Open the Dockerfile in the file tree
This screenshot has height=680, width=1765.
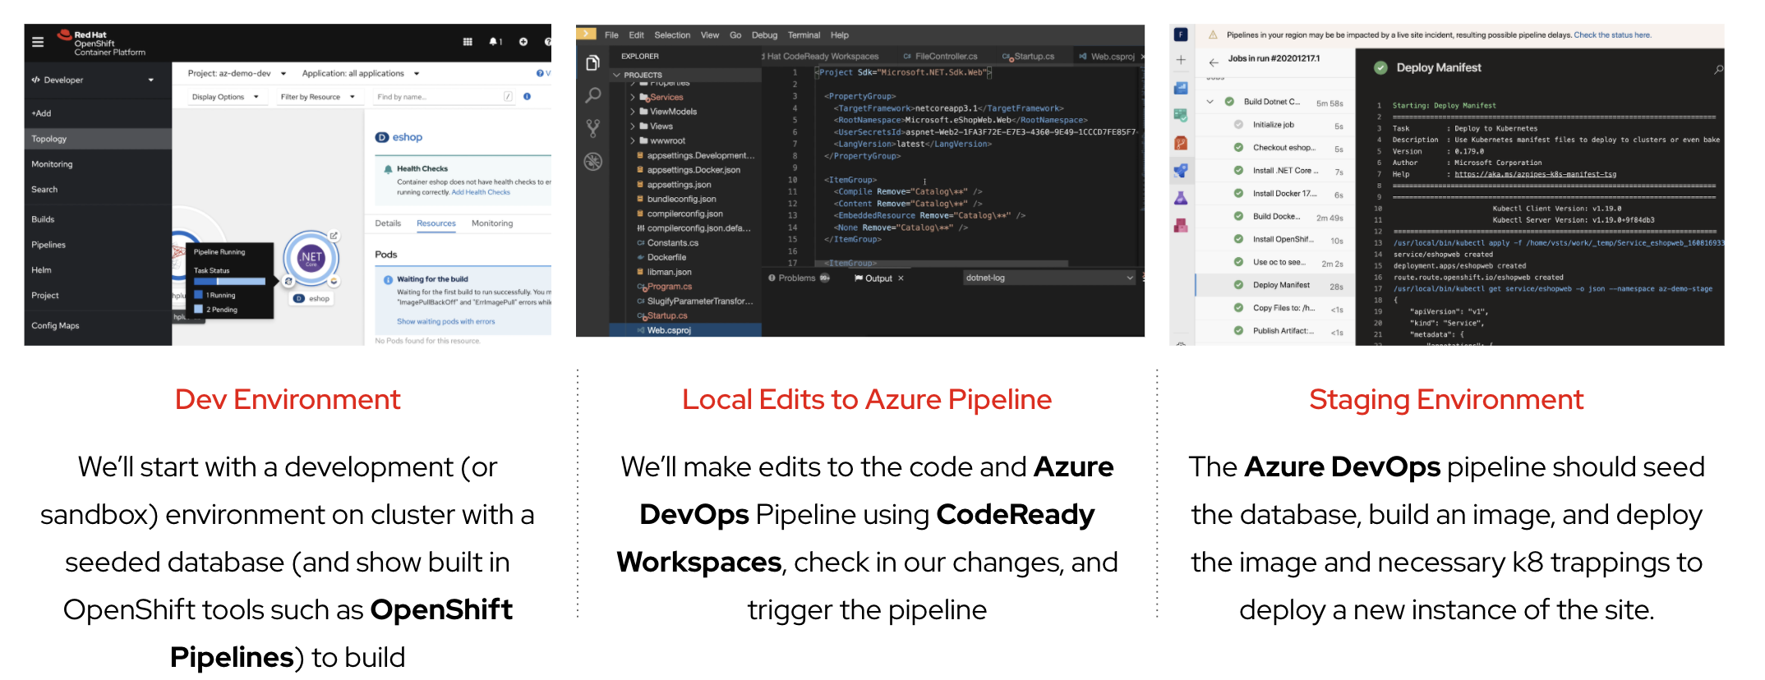point(666,257)
